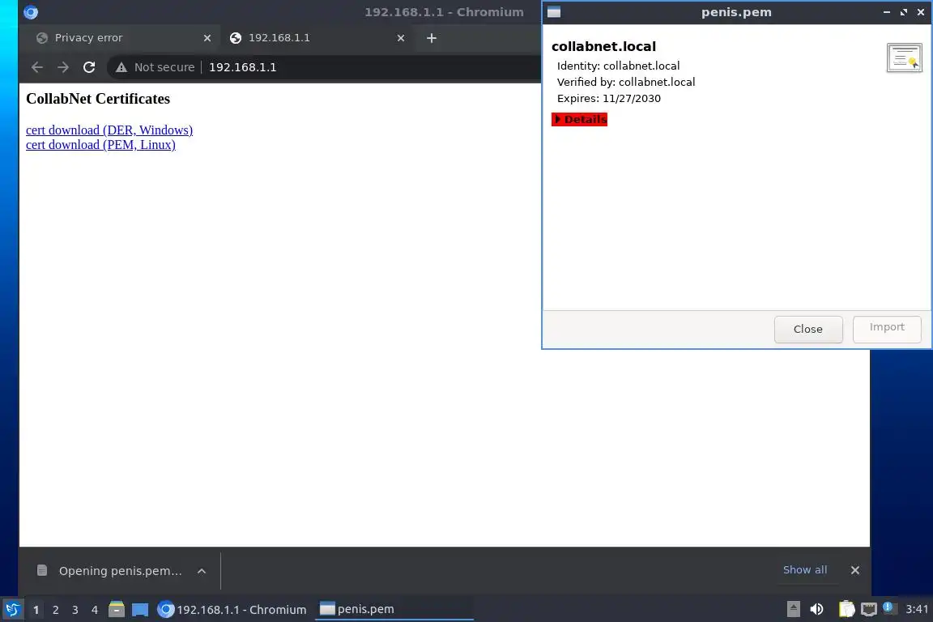Click the show desktop taskbar icon
933x622 pixels.
coord(140,610)
